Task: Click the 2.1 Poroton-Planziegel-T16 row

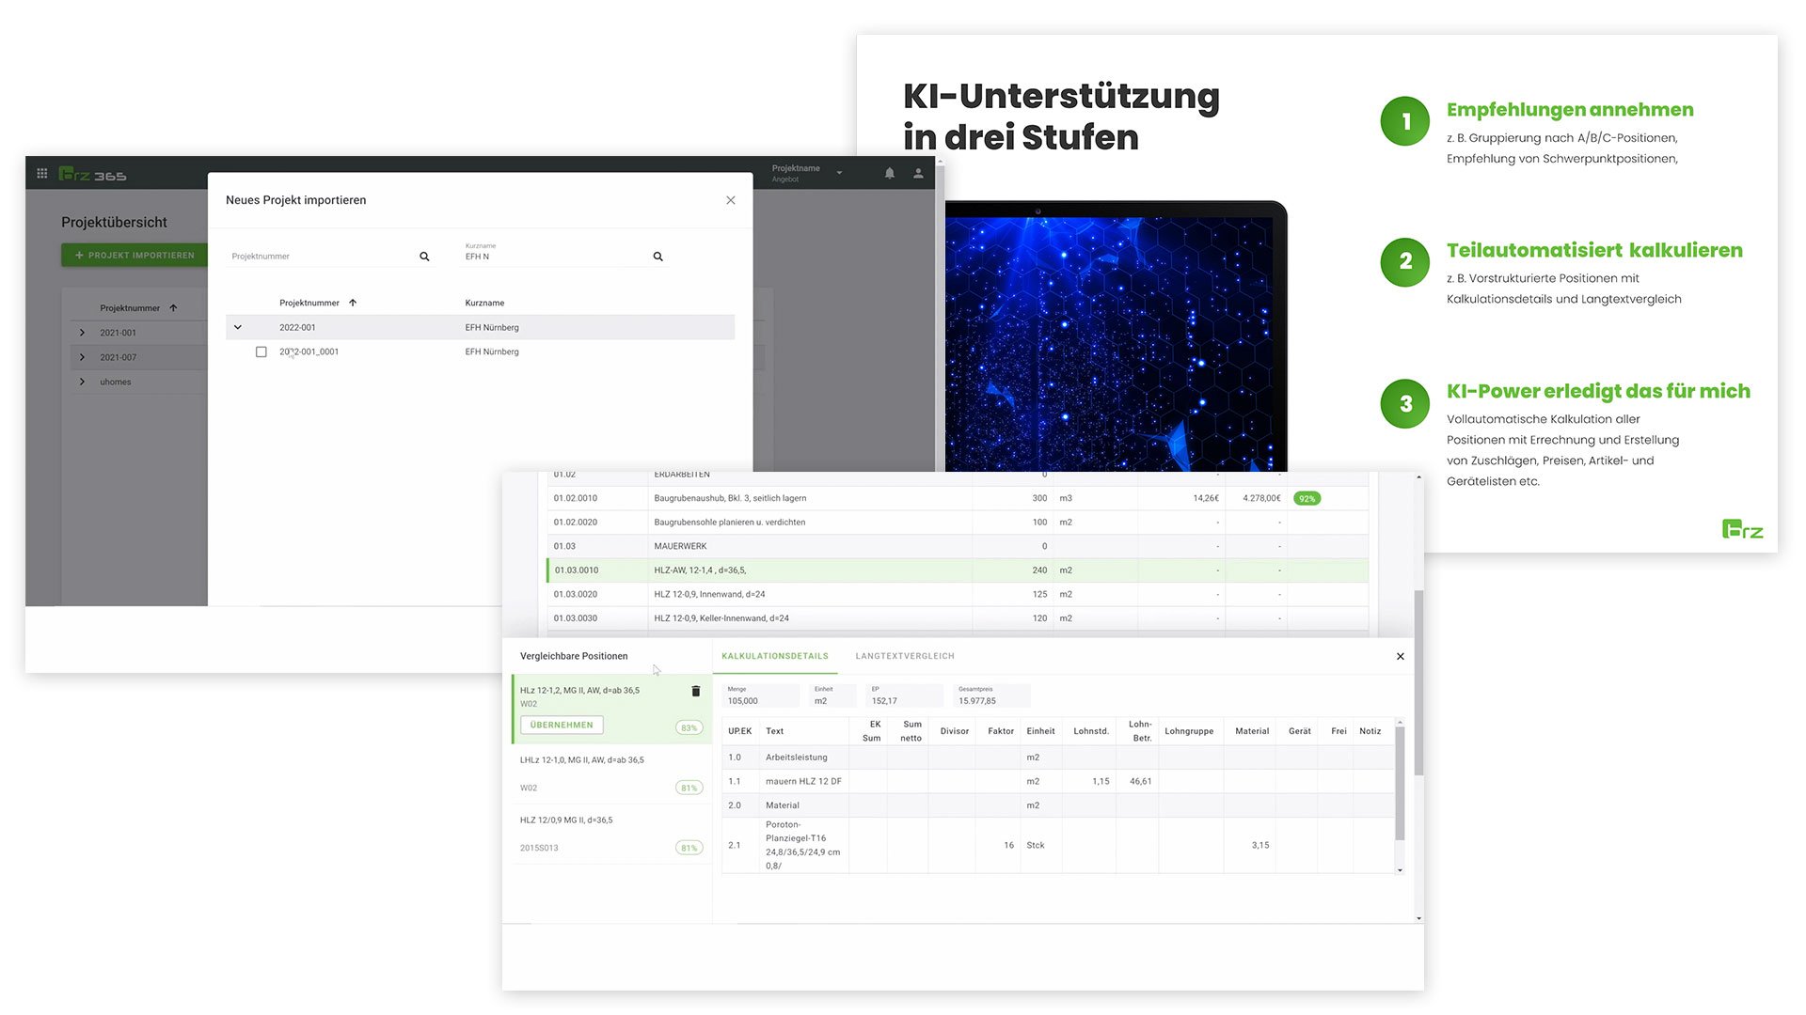Action: (1058, 845)
